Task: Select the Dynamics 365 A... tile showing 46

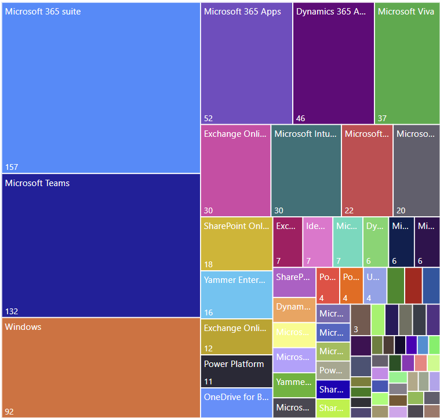Action: pyautogui.click(x=333, y=63)
